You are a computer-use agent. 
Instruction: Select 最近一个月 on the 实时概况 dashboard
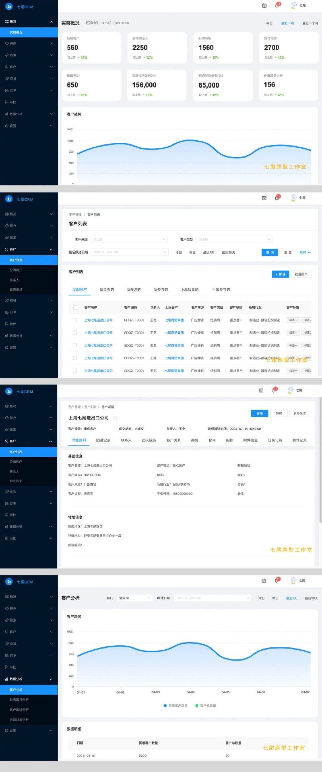point(310,23)
